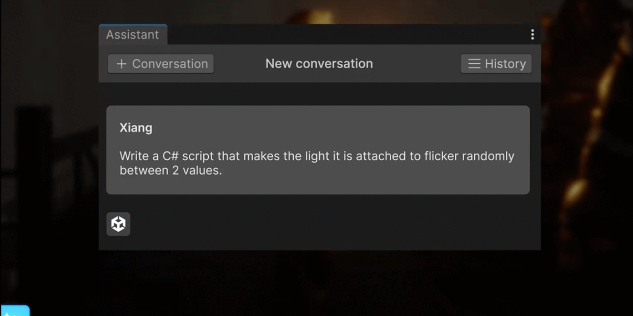Viewport: 633px width, 316px height.
Task: Click empty tab strip right of Assistant tab
Action: [344, 34]
